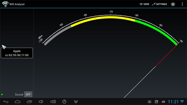The height and width of the screenshot is (105, 187).
Task: Tap the star favorite icon
Action: pos(173,4)
